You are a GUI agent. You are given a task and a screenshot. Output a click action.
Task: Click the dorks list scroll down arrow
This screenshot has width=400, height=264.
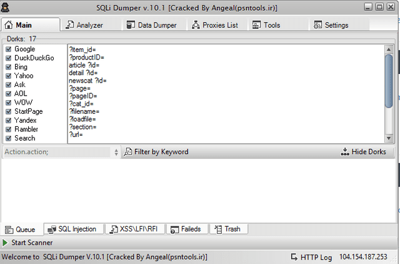389,138
